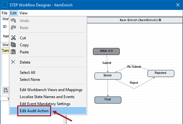
Task: Select the Enrich state node
Action: pyautogui.click(x=108, y=76)
